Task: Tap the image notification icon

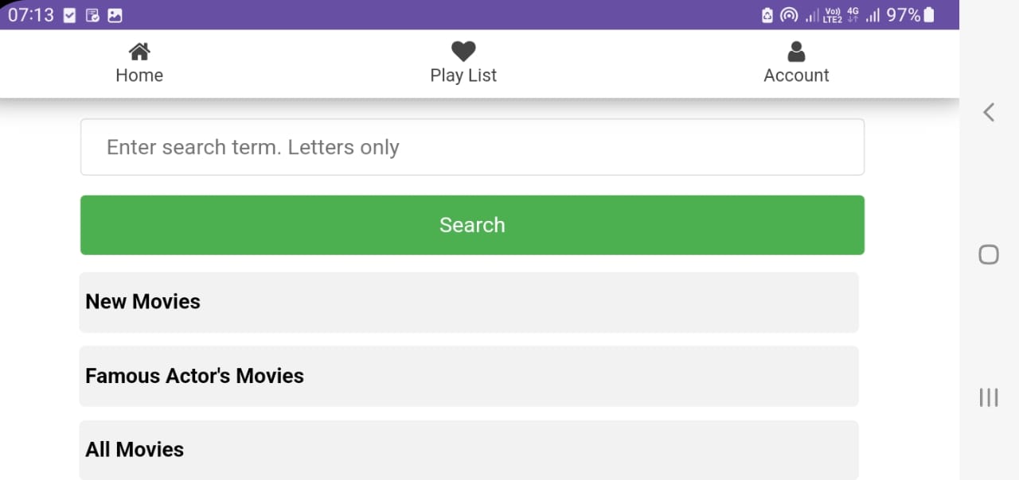Action: pyautogui.click(x=115, y=15)
